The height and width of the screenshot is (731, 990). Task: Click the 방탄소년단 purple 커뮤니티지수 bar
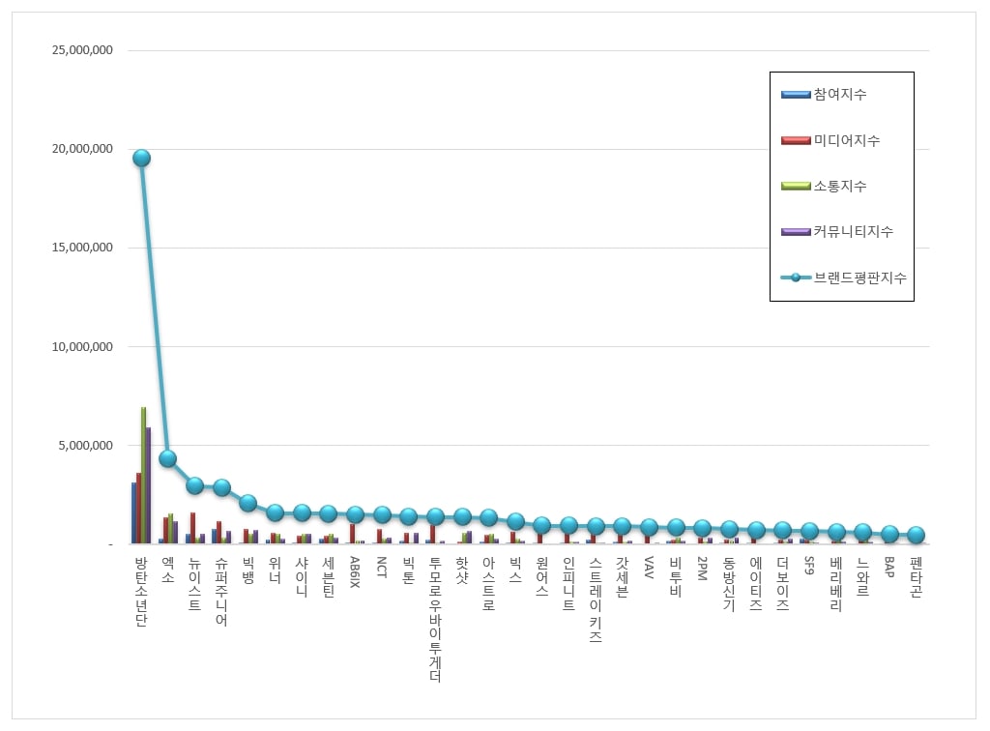click(x=148, y=485)
